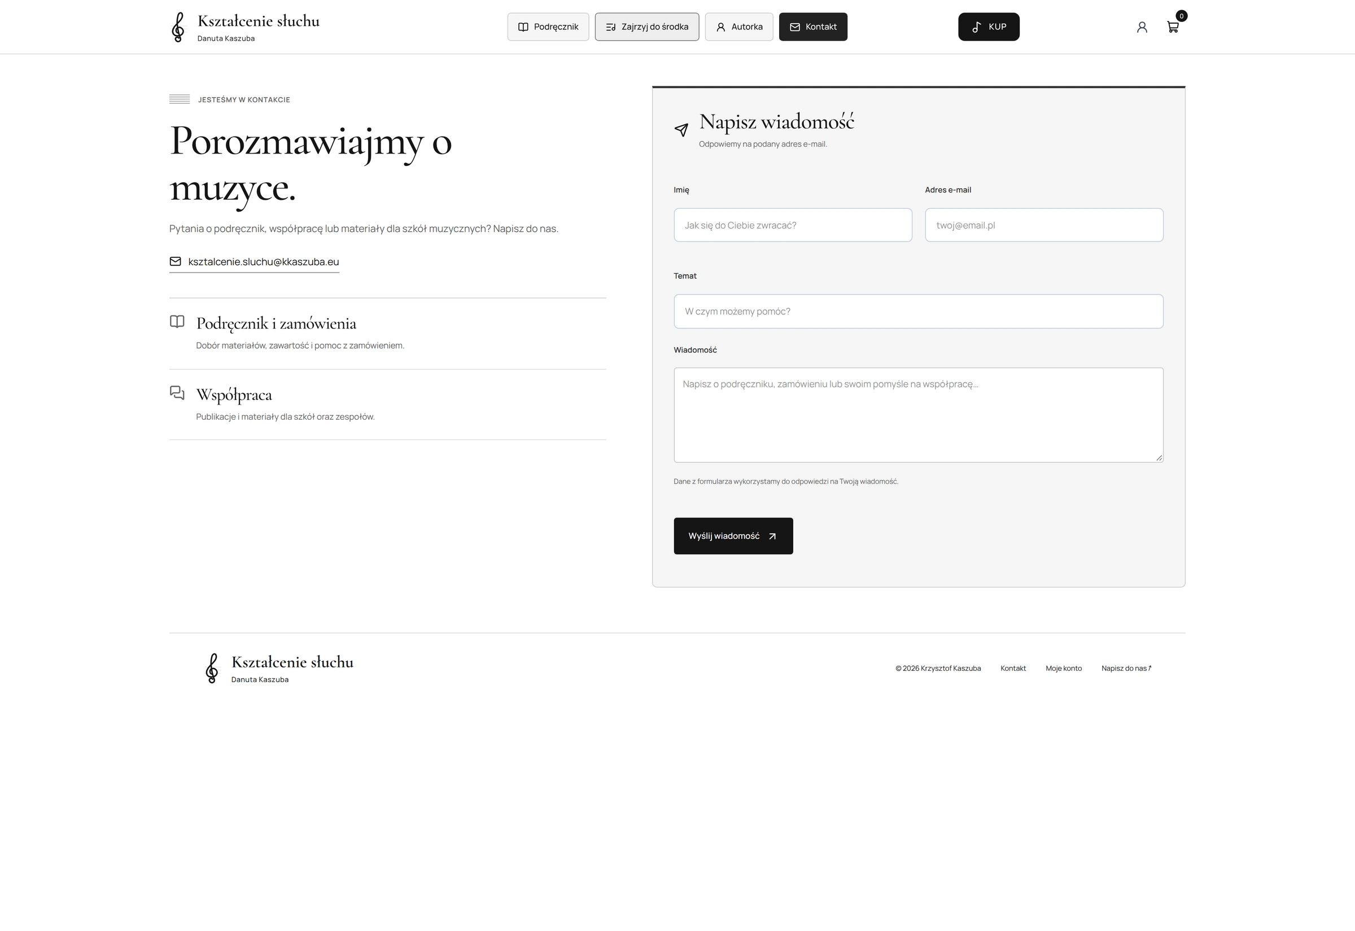Viewport: 1355px width, 931px height.
Task: Open Zajrzyj do środka in the navigation
Action: pyautogui.click(x=646, y=27)
